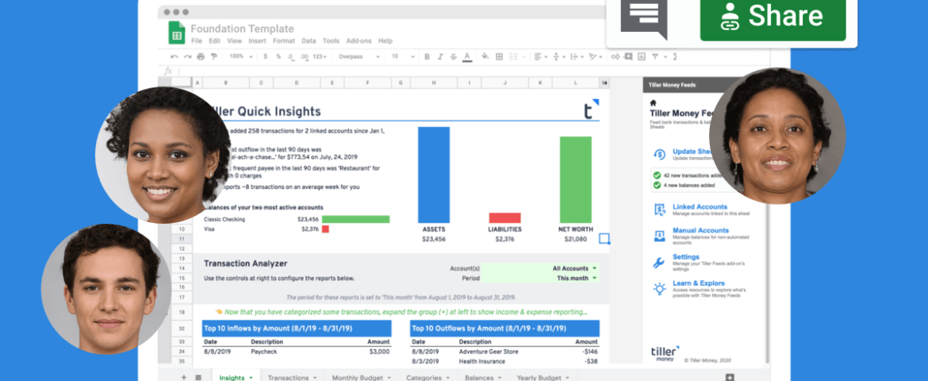Image resolution: width=928 pixels, height=381 pixels.
Task: Open the Tools menu
Action: click(x=331, y=41)
